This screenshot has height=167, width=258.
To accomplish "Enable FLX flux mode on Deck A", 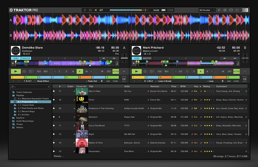I will coord(39,71).
